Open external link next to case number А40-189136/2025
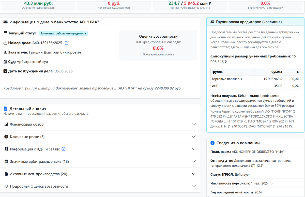The height and width of the screenshot is (197, 305). (x=67, y=43)
